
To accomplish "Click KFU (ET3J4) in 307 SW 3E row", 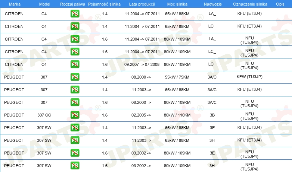I will pos(249,127).
